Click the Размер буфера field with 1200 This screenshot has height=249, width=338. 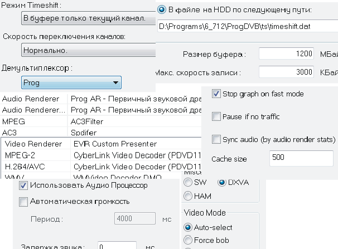pos(286,55)
